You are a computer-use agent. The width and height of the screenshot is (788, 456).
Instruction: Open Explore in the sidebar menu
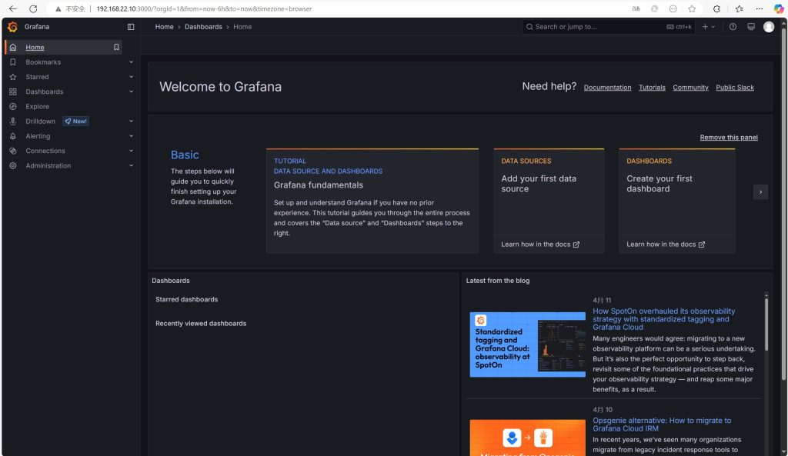tap(37, 106)
